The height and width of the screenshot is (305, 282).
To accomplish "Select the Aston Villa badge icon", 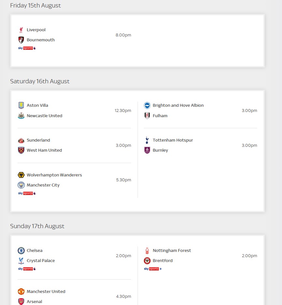I will click(x=21, y=105).
